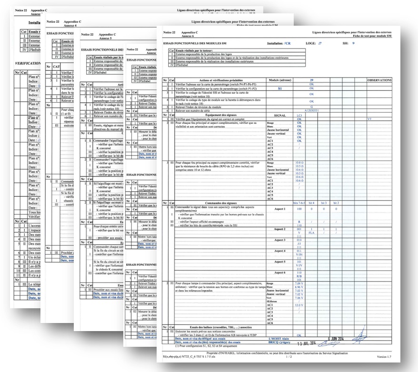Click the Installation field value FCR

(288, 43)
